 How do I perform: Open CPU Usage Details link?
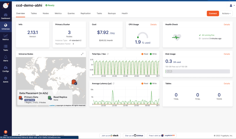tap(153, 24)
